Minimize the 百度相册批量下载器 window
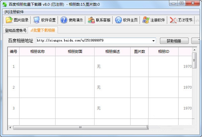Viewport: 202px width, 137px height. coord(173,3)
